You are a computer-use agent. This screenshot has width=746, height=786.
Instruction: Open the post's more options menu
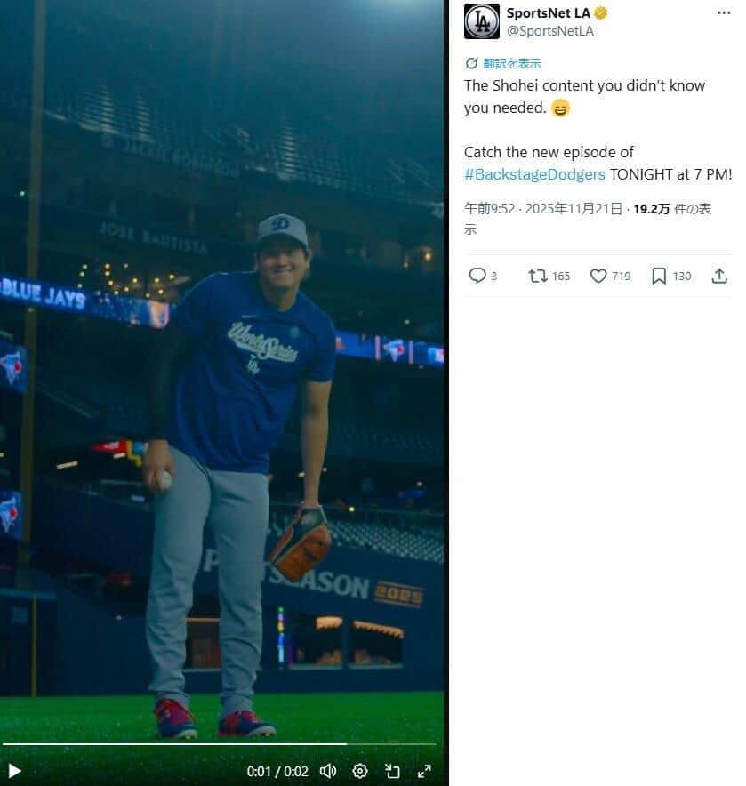[x=724, y=13]
